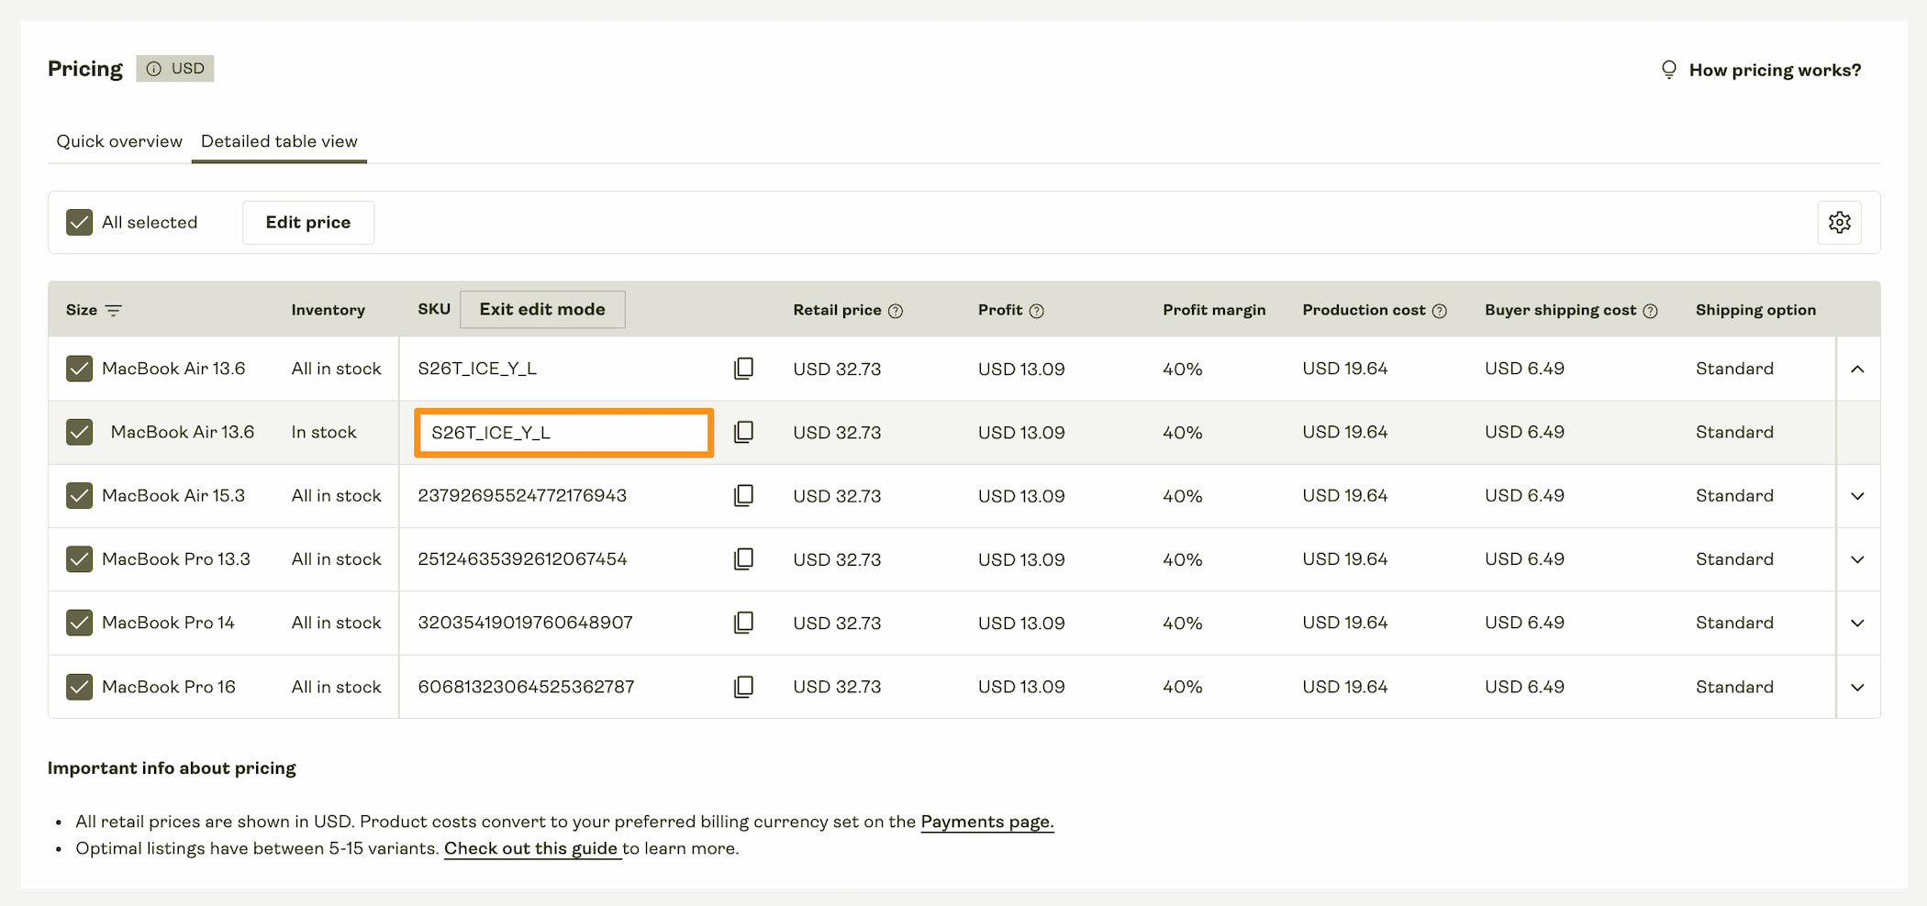Click USD 6.49 shipping cost in MacBook Pro 16 row
This screenshot has width=1927, height=906.
1524,687
